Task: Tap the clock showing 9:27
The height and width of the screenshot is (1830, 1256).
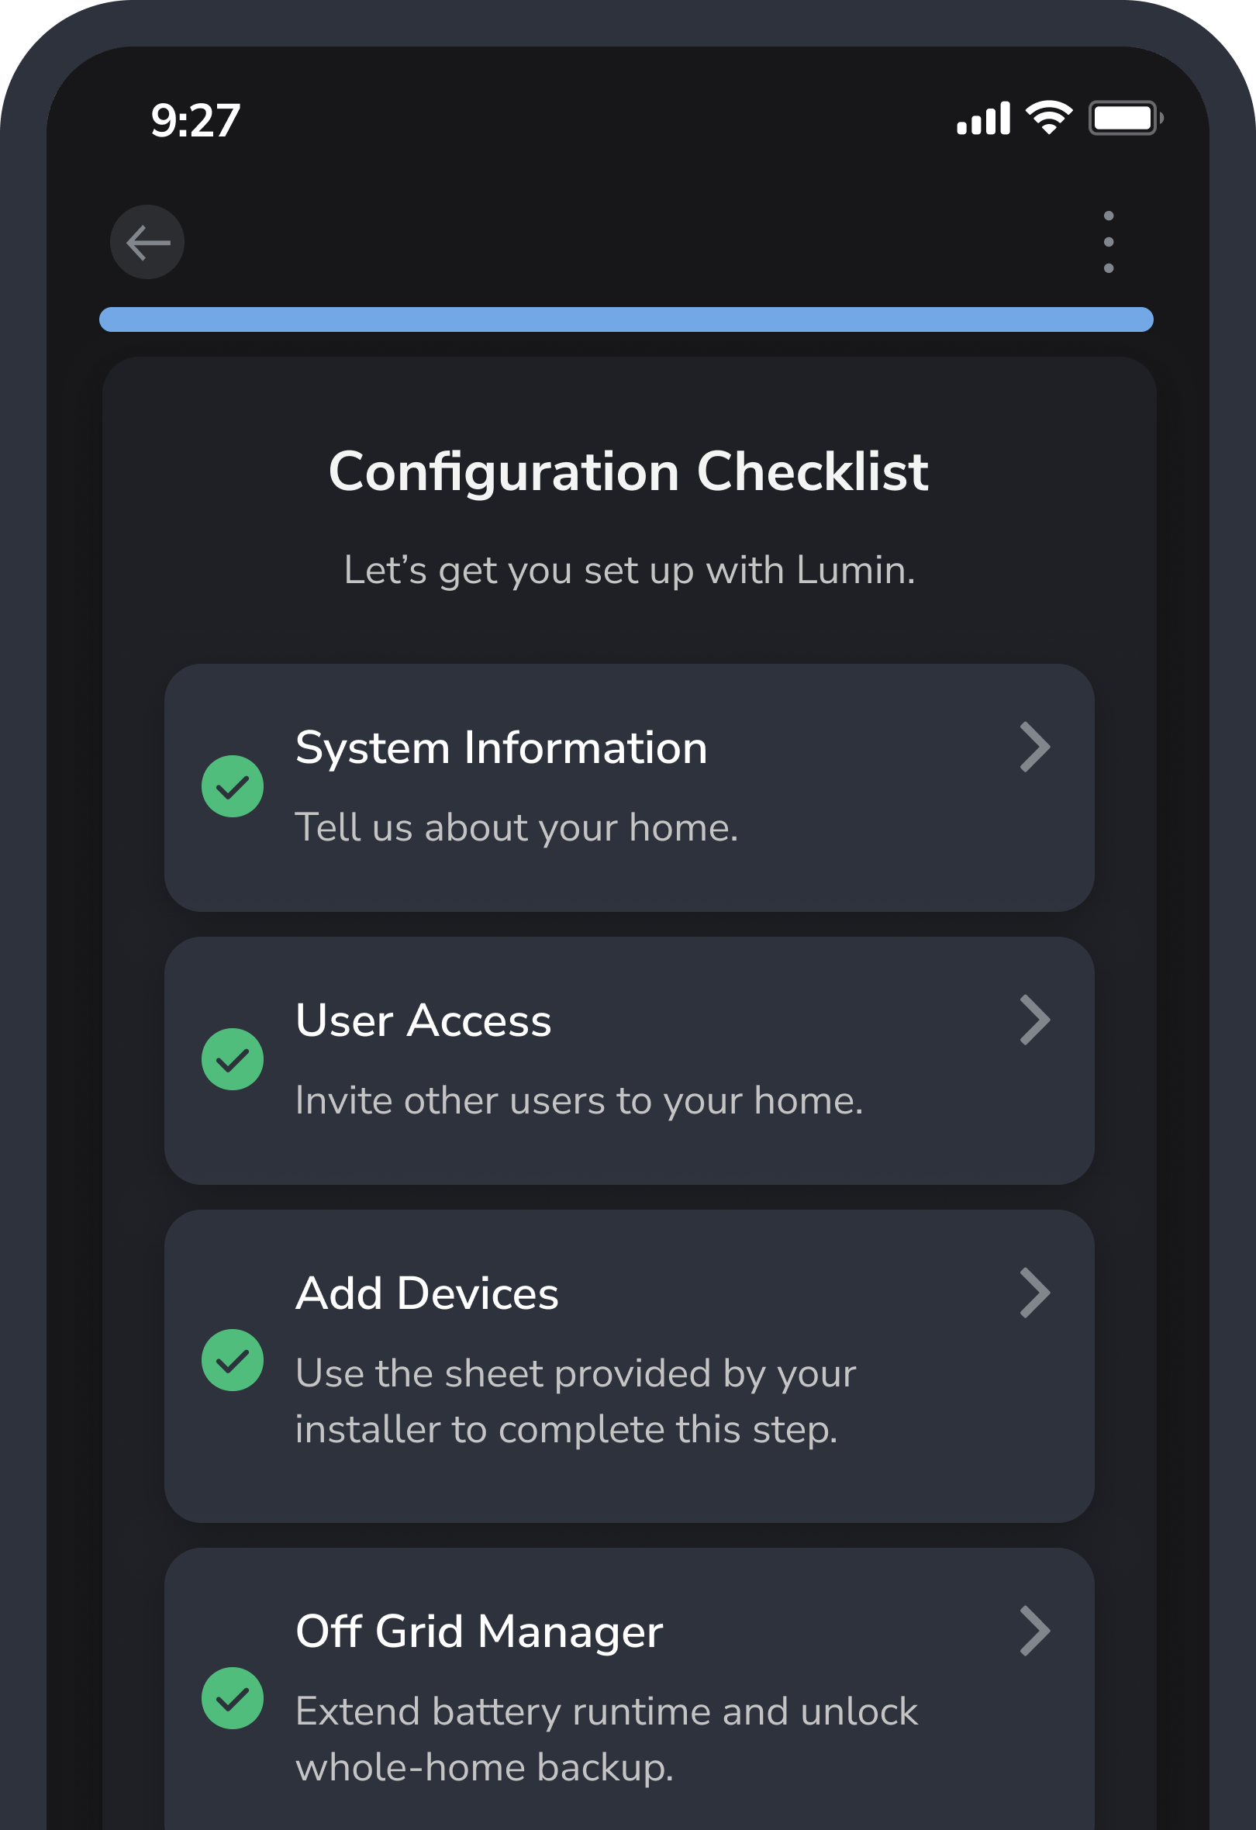Action: pos(195,119)
